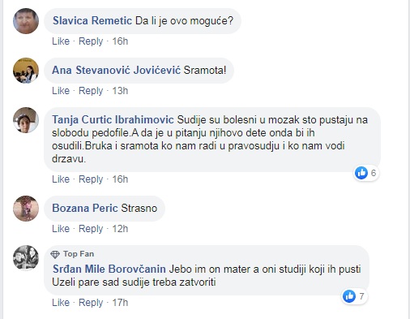410x319 pixels.
Task: Click the 17h timestamp on Srđan's comment
Action: [120, 303]
